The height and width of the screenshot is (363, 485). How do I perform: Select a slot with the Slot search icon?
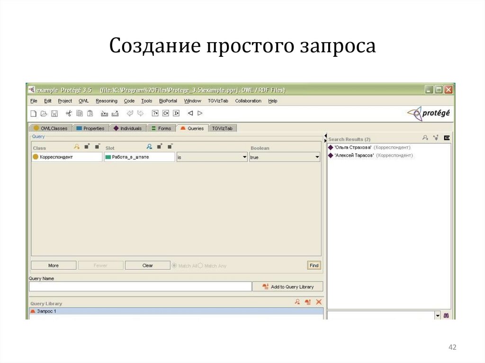(149, 147)
